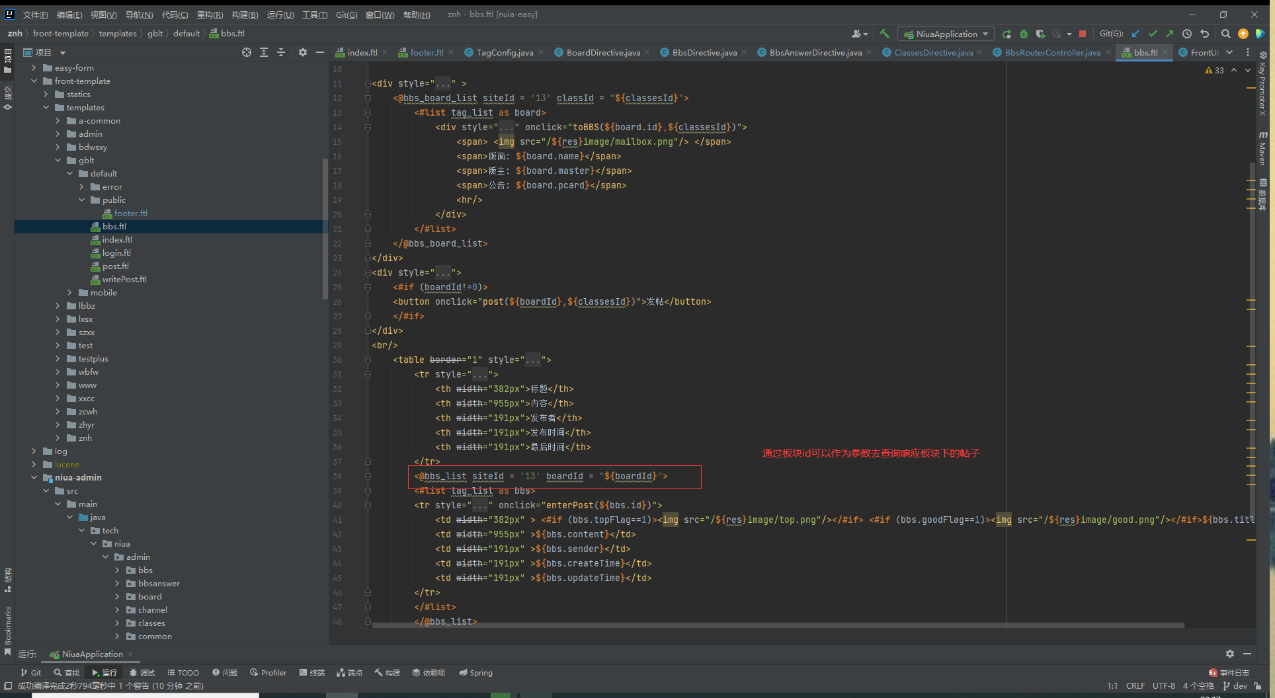The image size is (1275, 698).
Task: Click the Build project hammer icon
Action: click(x=884, y=34)
